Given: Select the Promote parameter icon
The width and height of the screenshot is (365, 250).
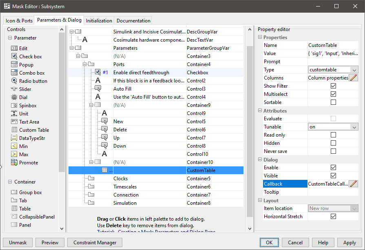Looking at the screenshot, I should click(14, 163).
